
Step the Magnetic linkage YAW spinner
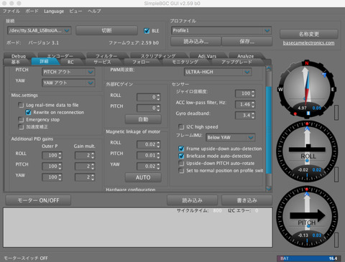click(x=158, y=167)
